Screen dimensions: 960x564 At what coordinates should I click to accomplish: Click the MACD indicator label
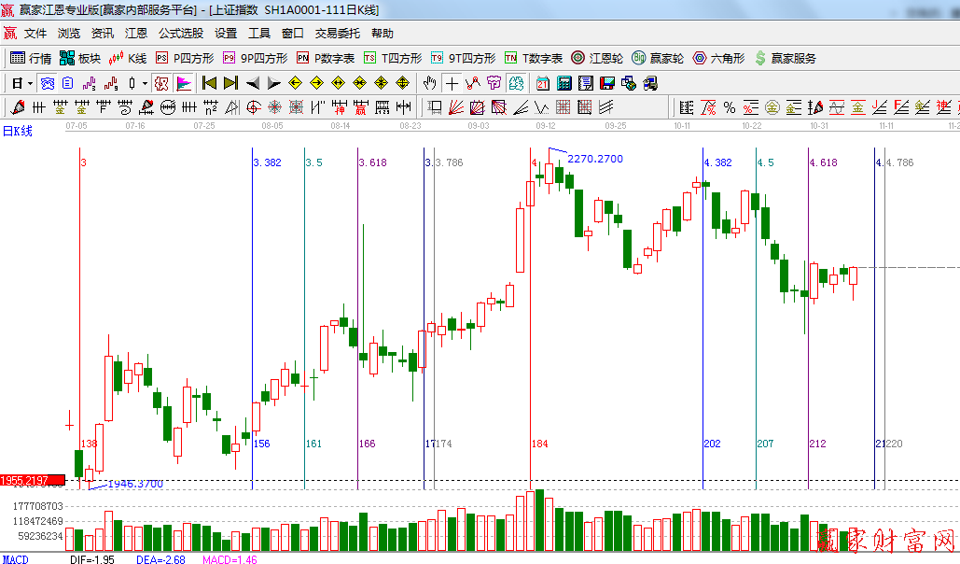pos(15,559)
